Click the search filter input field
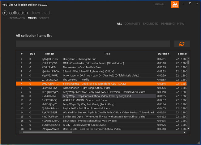Viewport: 201px width, 145px height. (x=93, y=44)
